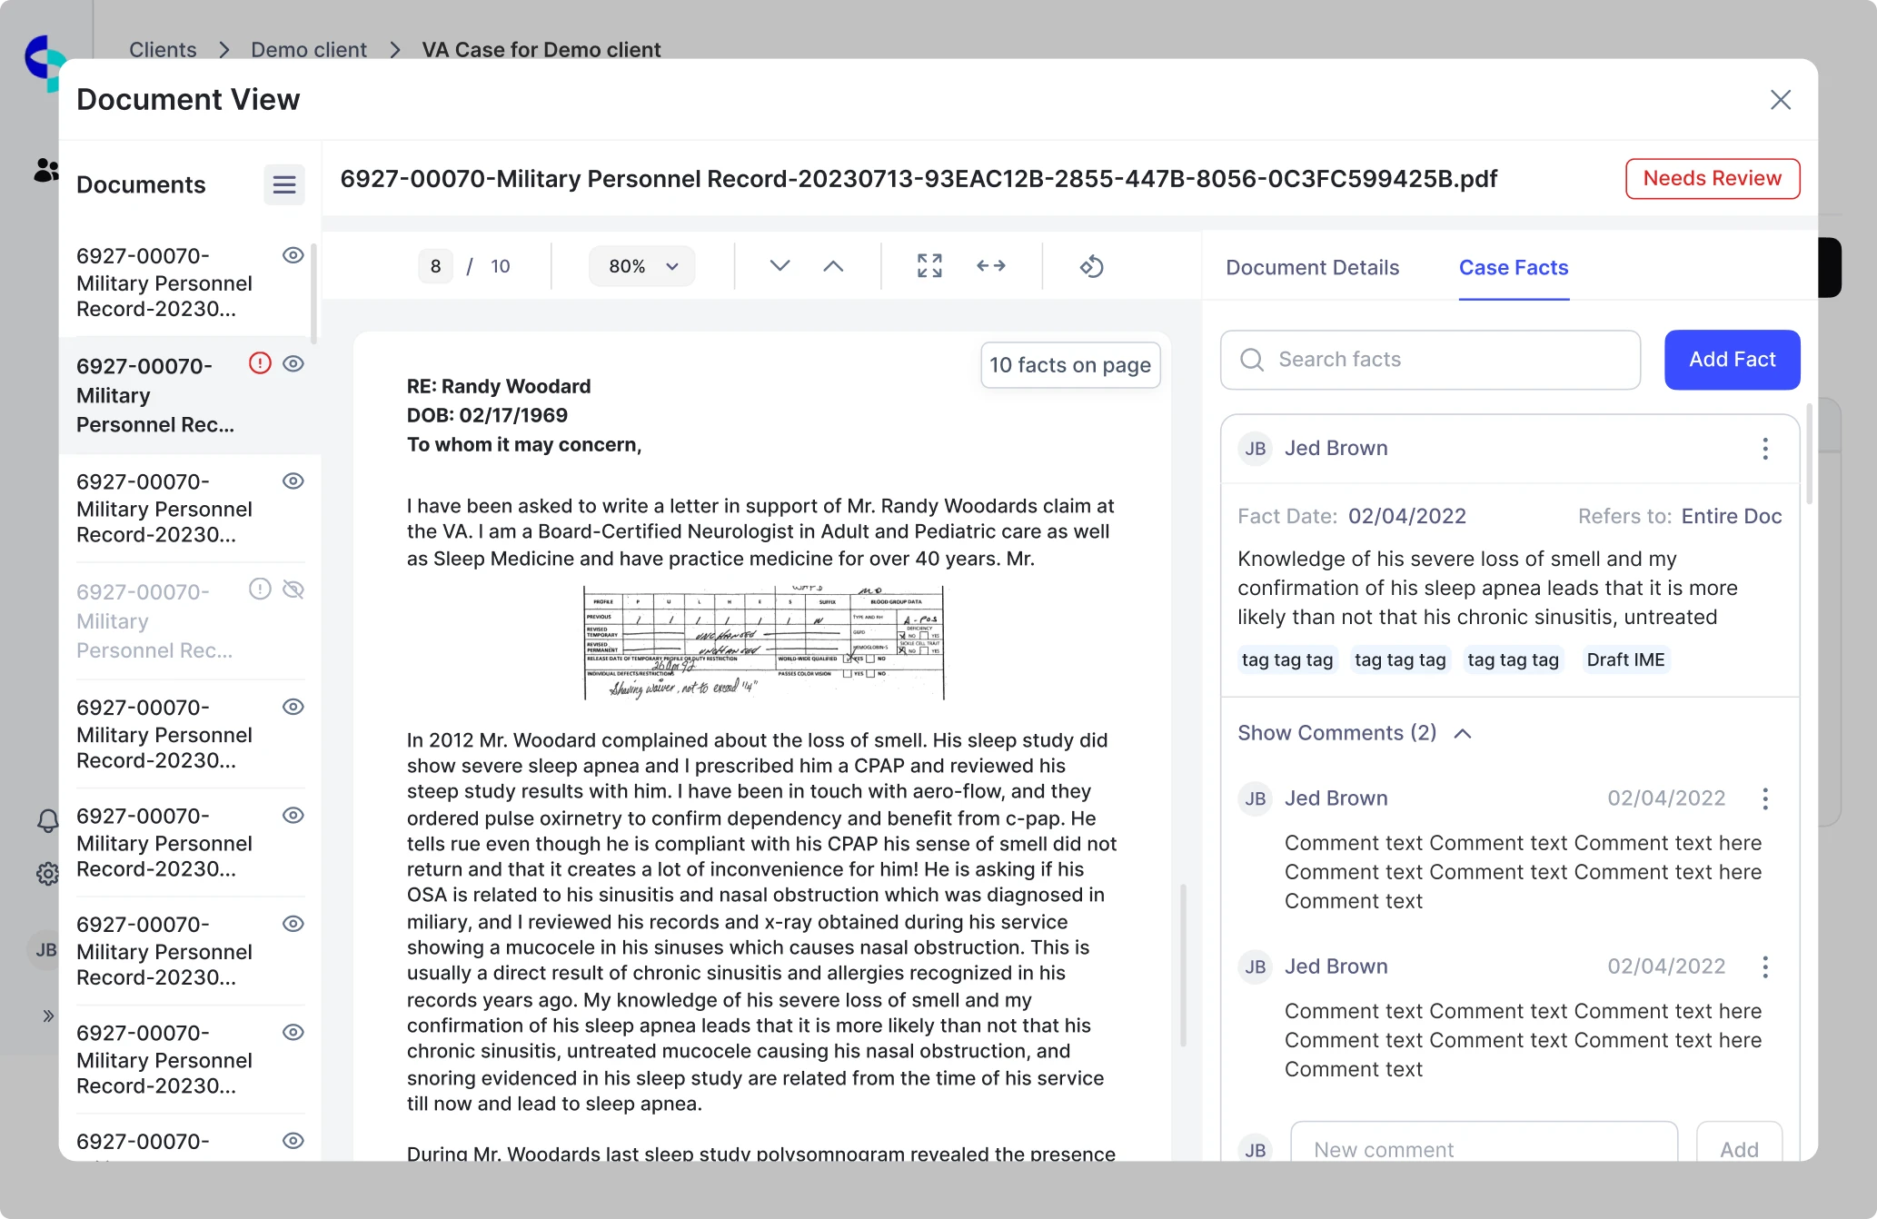
Task: Click the Add Fact button
Action: coord(1731,360)
